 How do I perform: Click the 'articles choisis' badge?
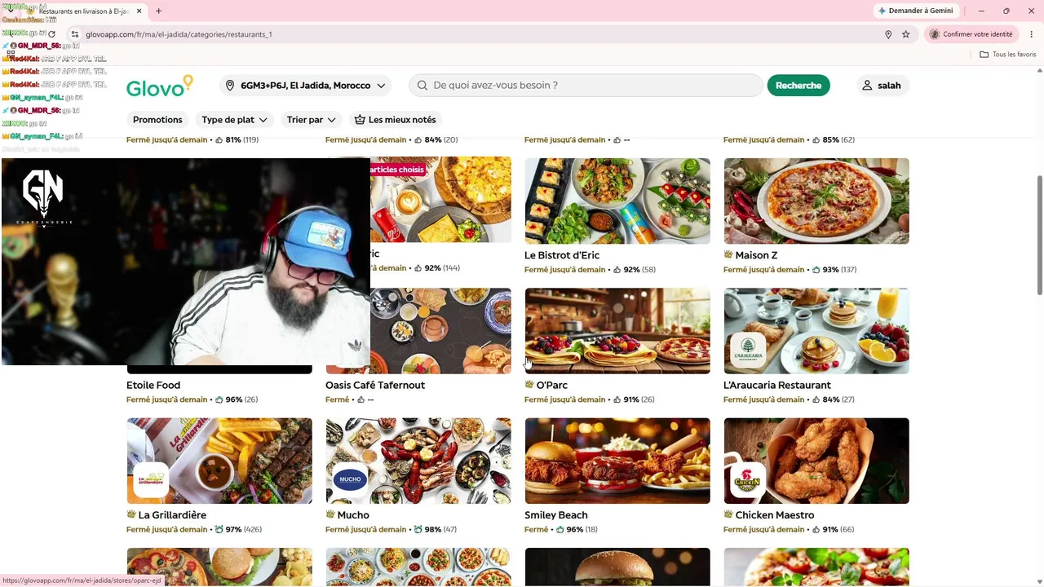click(396, 170)
